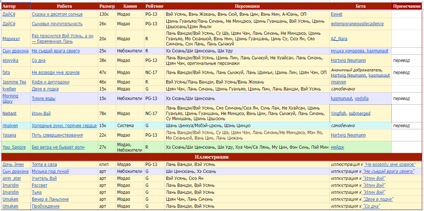Open the work 'Тихие воды'
The height and width of the screenshot is (211, 424).
click(44, 99)
